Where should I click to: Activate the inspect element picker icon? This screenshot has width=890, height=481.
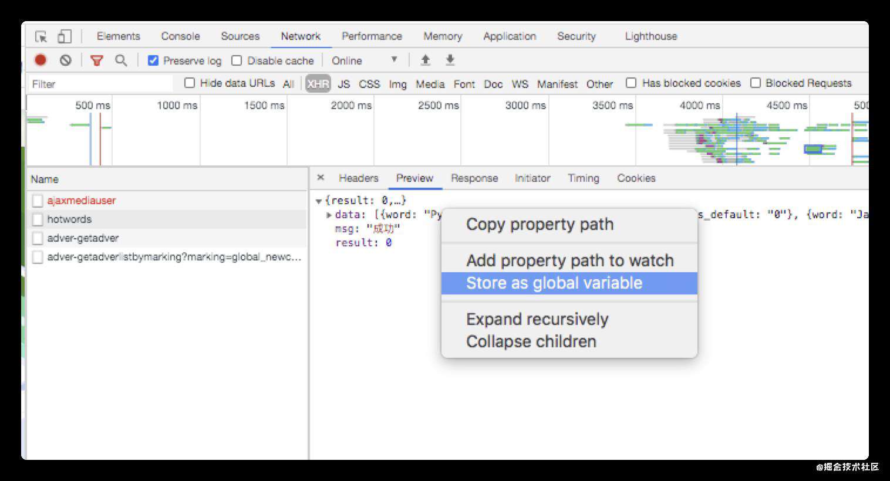click(41, 36)
